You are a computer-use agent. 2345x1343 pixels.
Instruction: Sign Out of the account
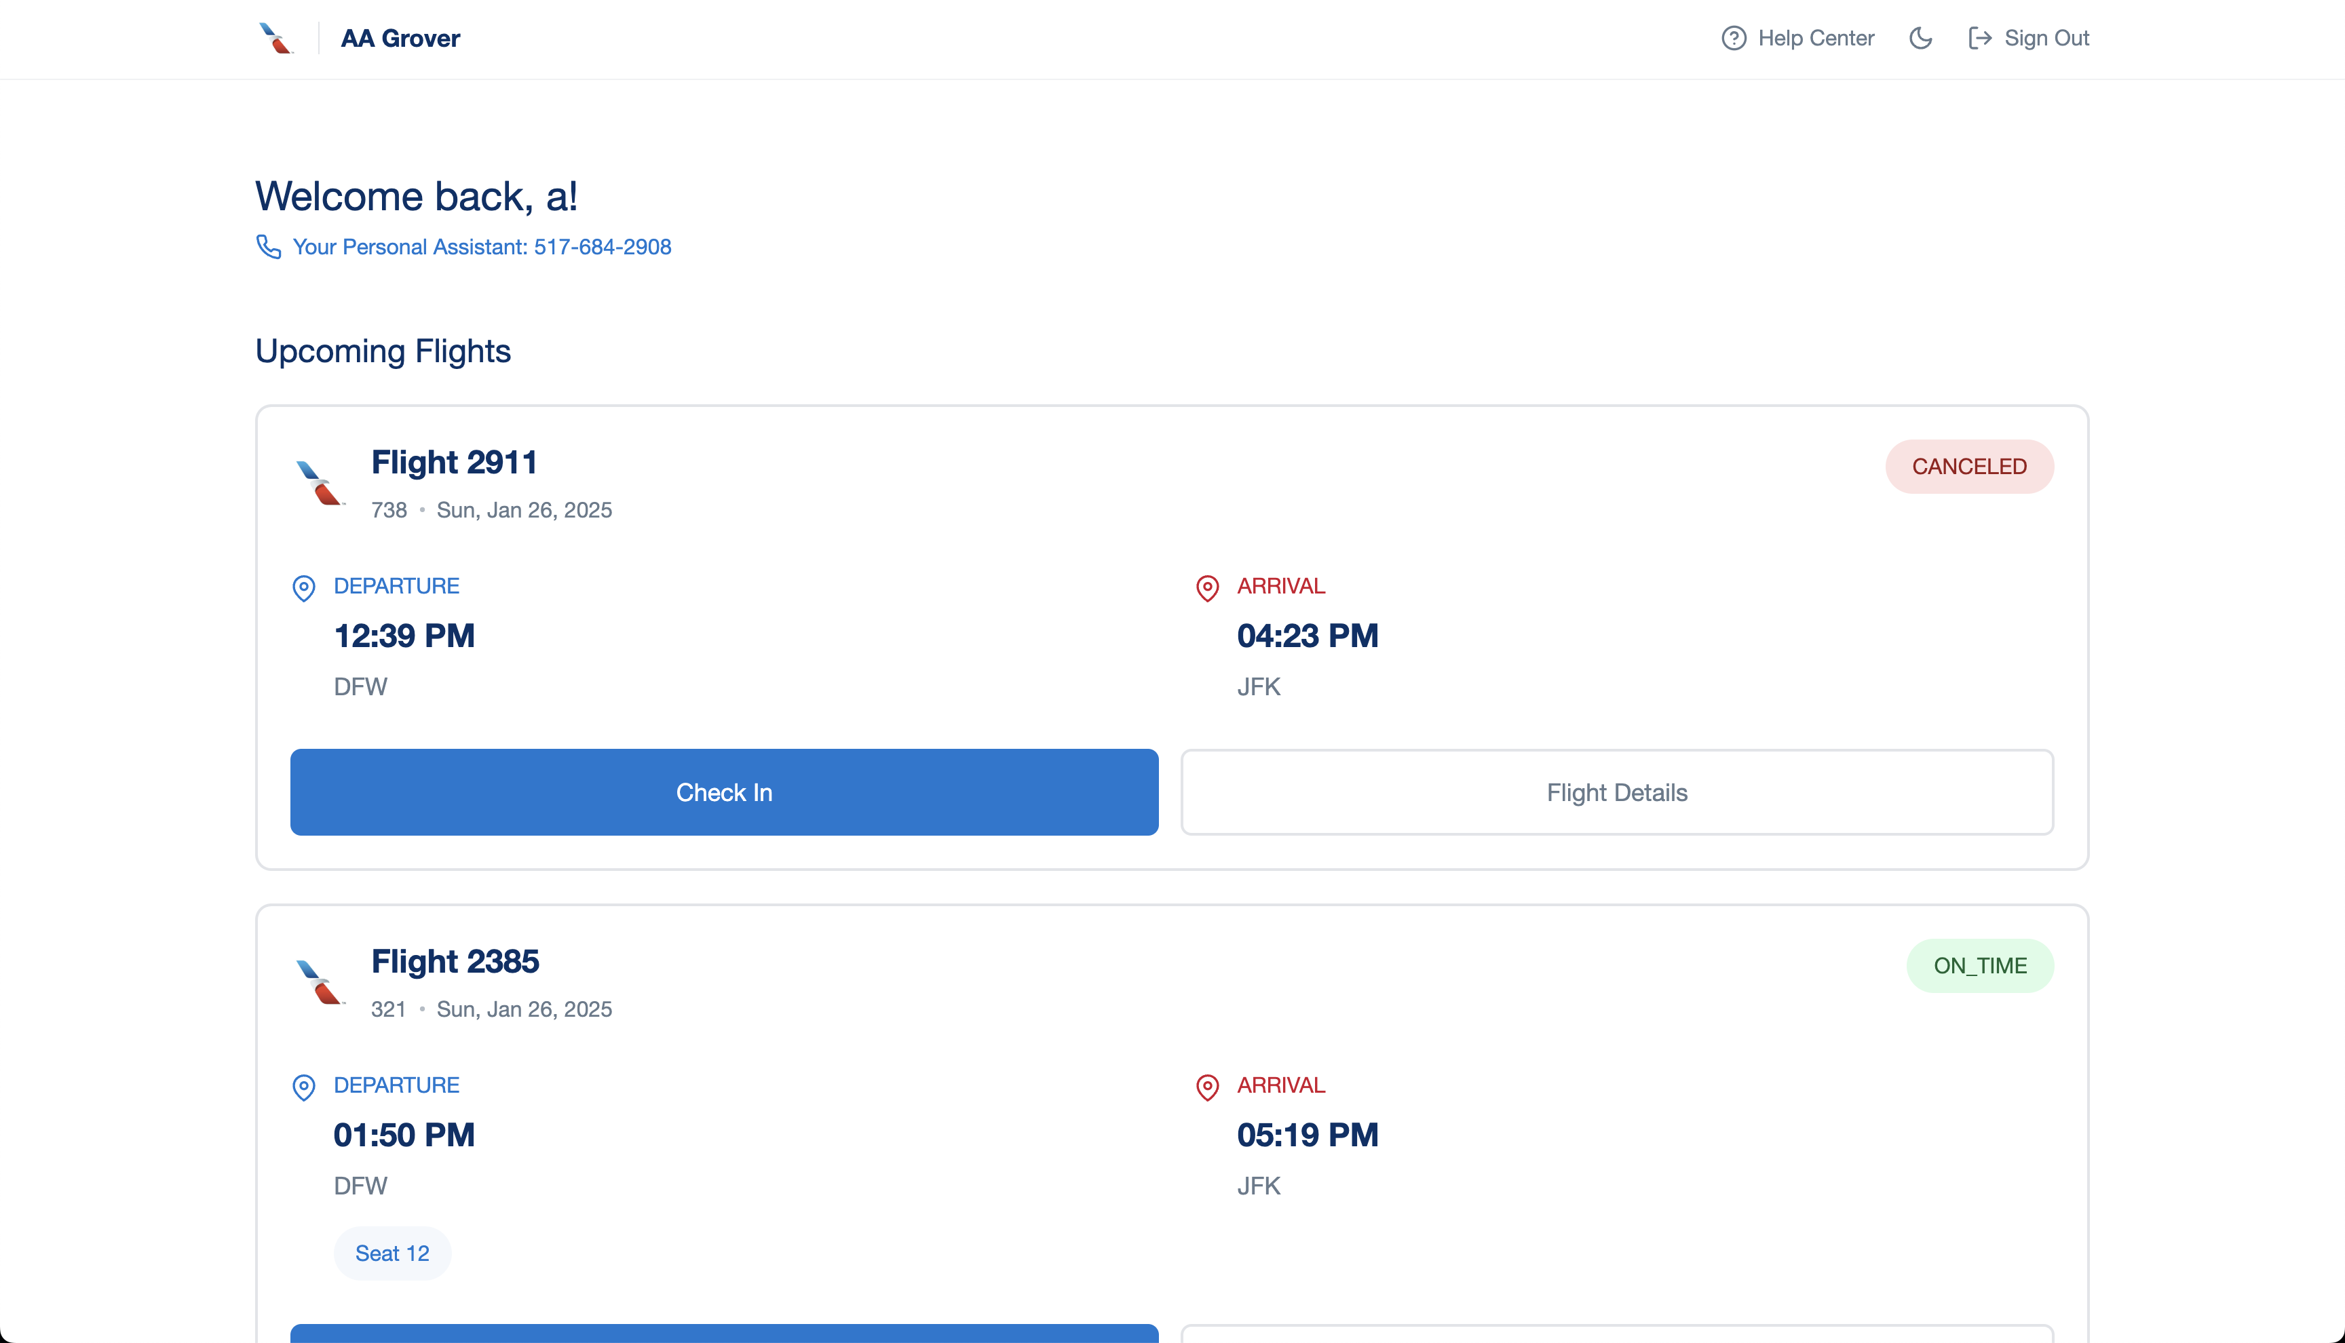click(x=2045, y=39)
